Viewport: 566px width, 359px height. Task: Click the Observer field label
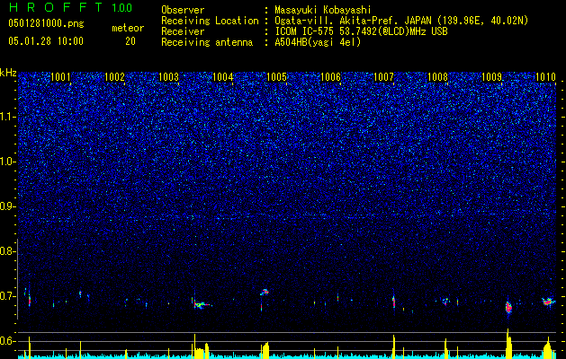point(183,10)
